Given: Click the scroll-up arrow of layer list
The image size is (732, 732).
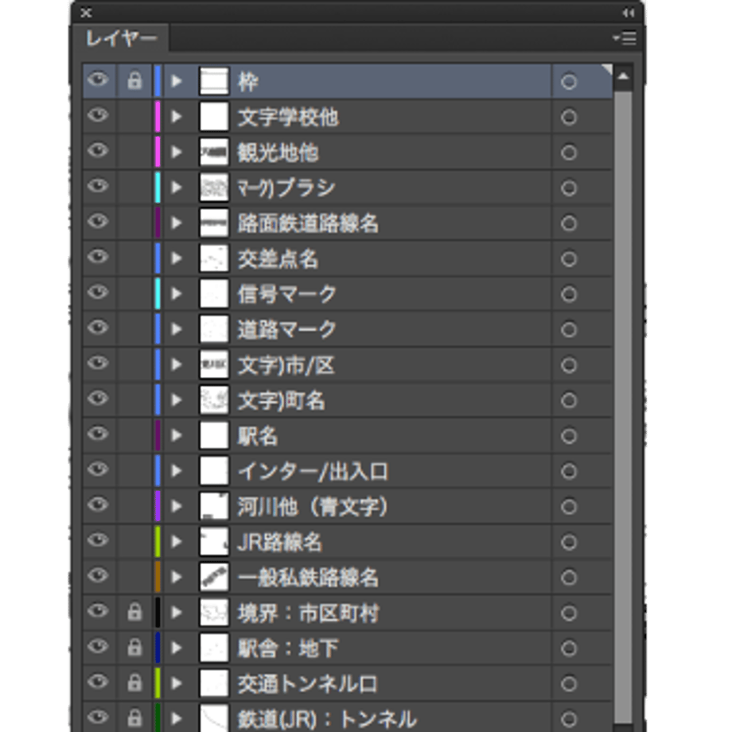Looking at the screenshot, I should 623,76.
